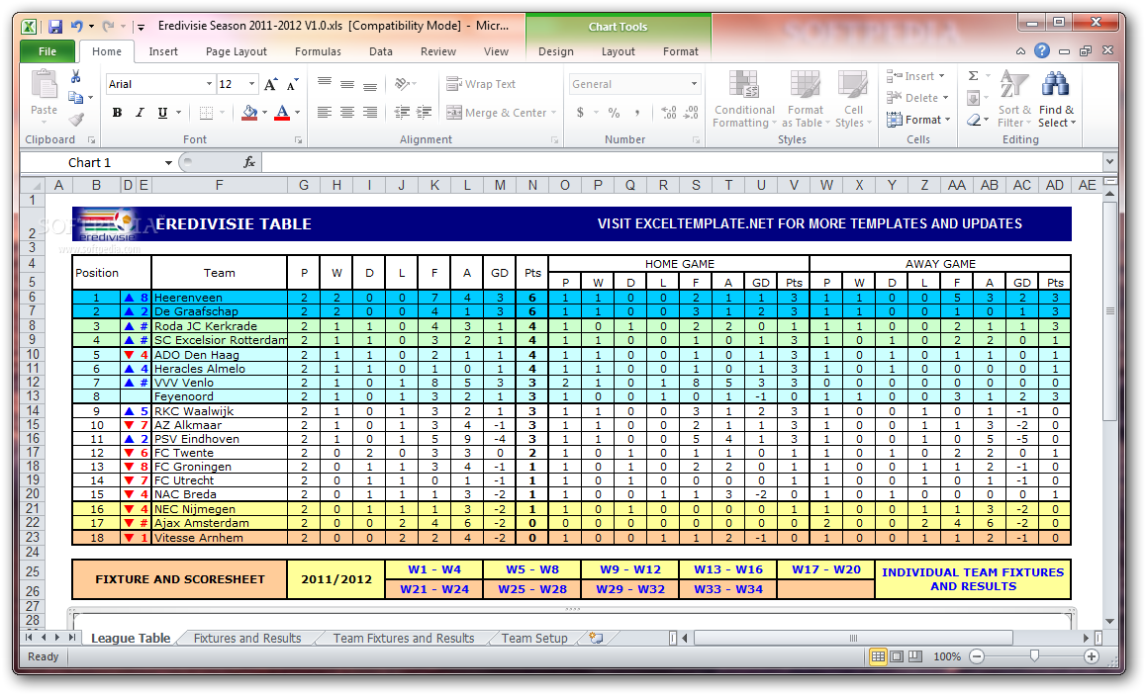
Task: Click the W1 - W4 fixture link
Action: click(x=434, y=569)
